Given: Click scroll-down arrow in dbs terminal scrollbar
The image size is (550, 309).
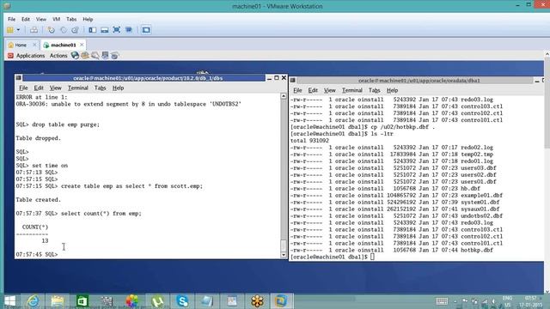Looking at the screenshot, I should pos(284,256).
